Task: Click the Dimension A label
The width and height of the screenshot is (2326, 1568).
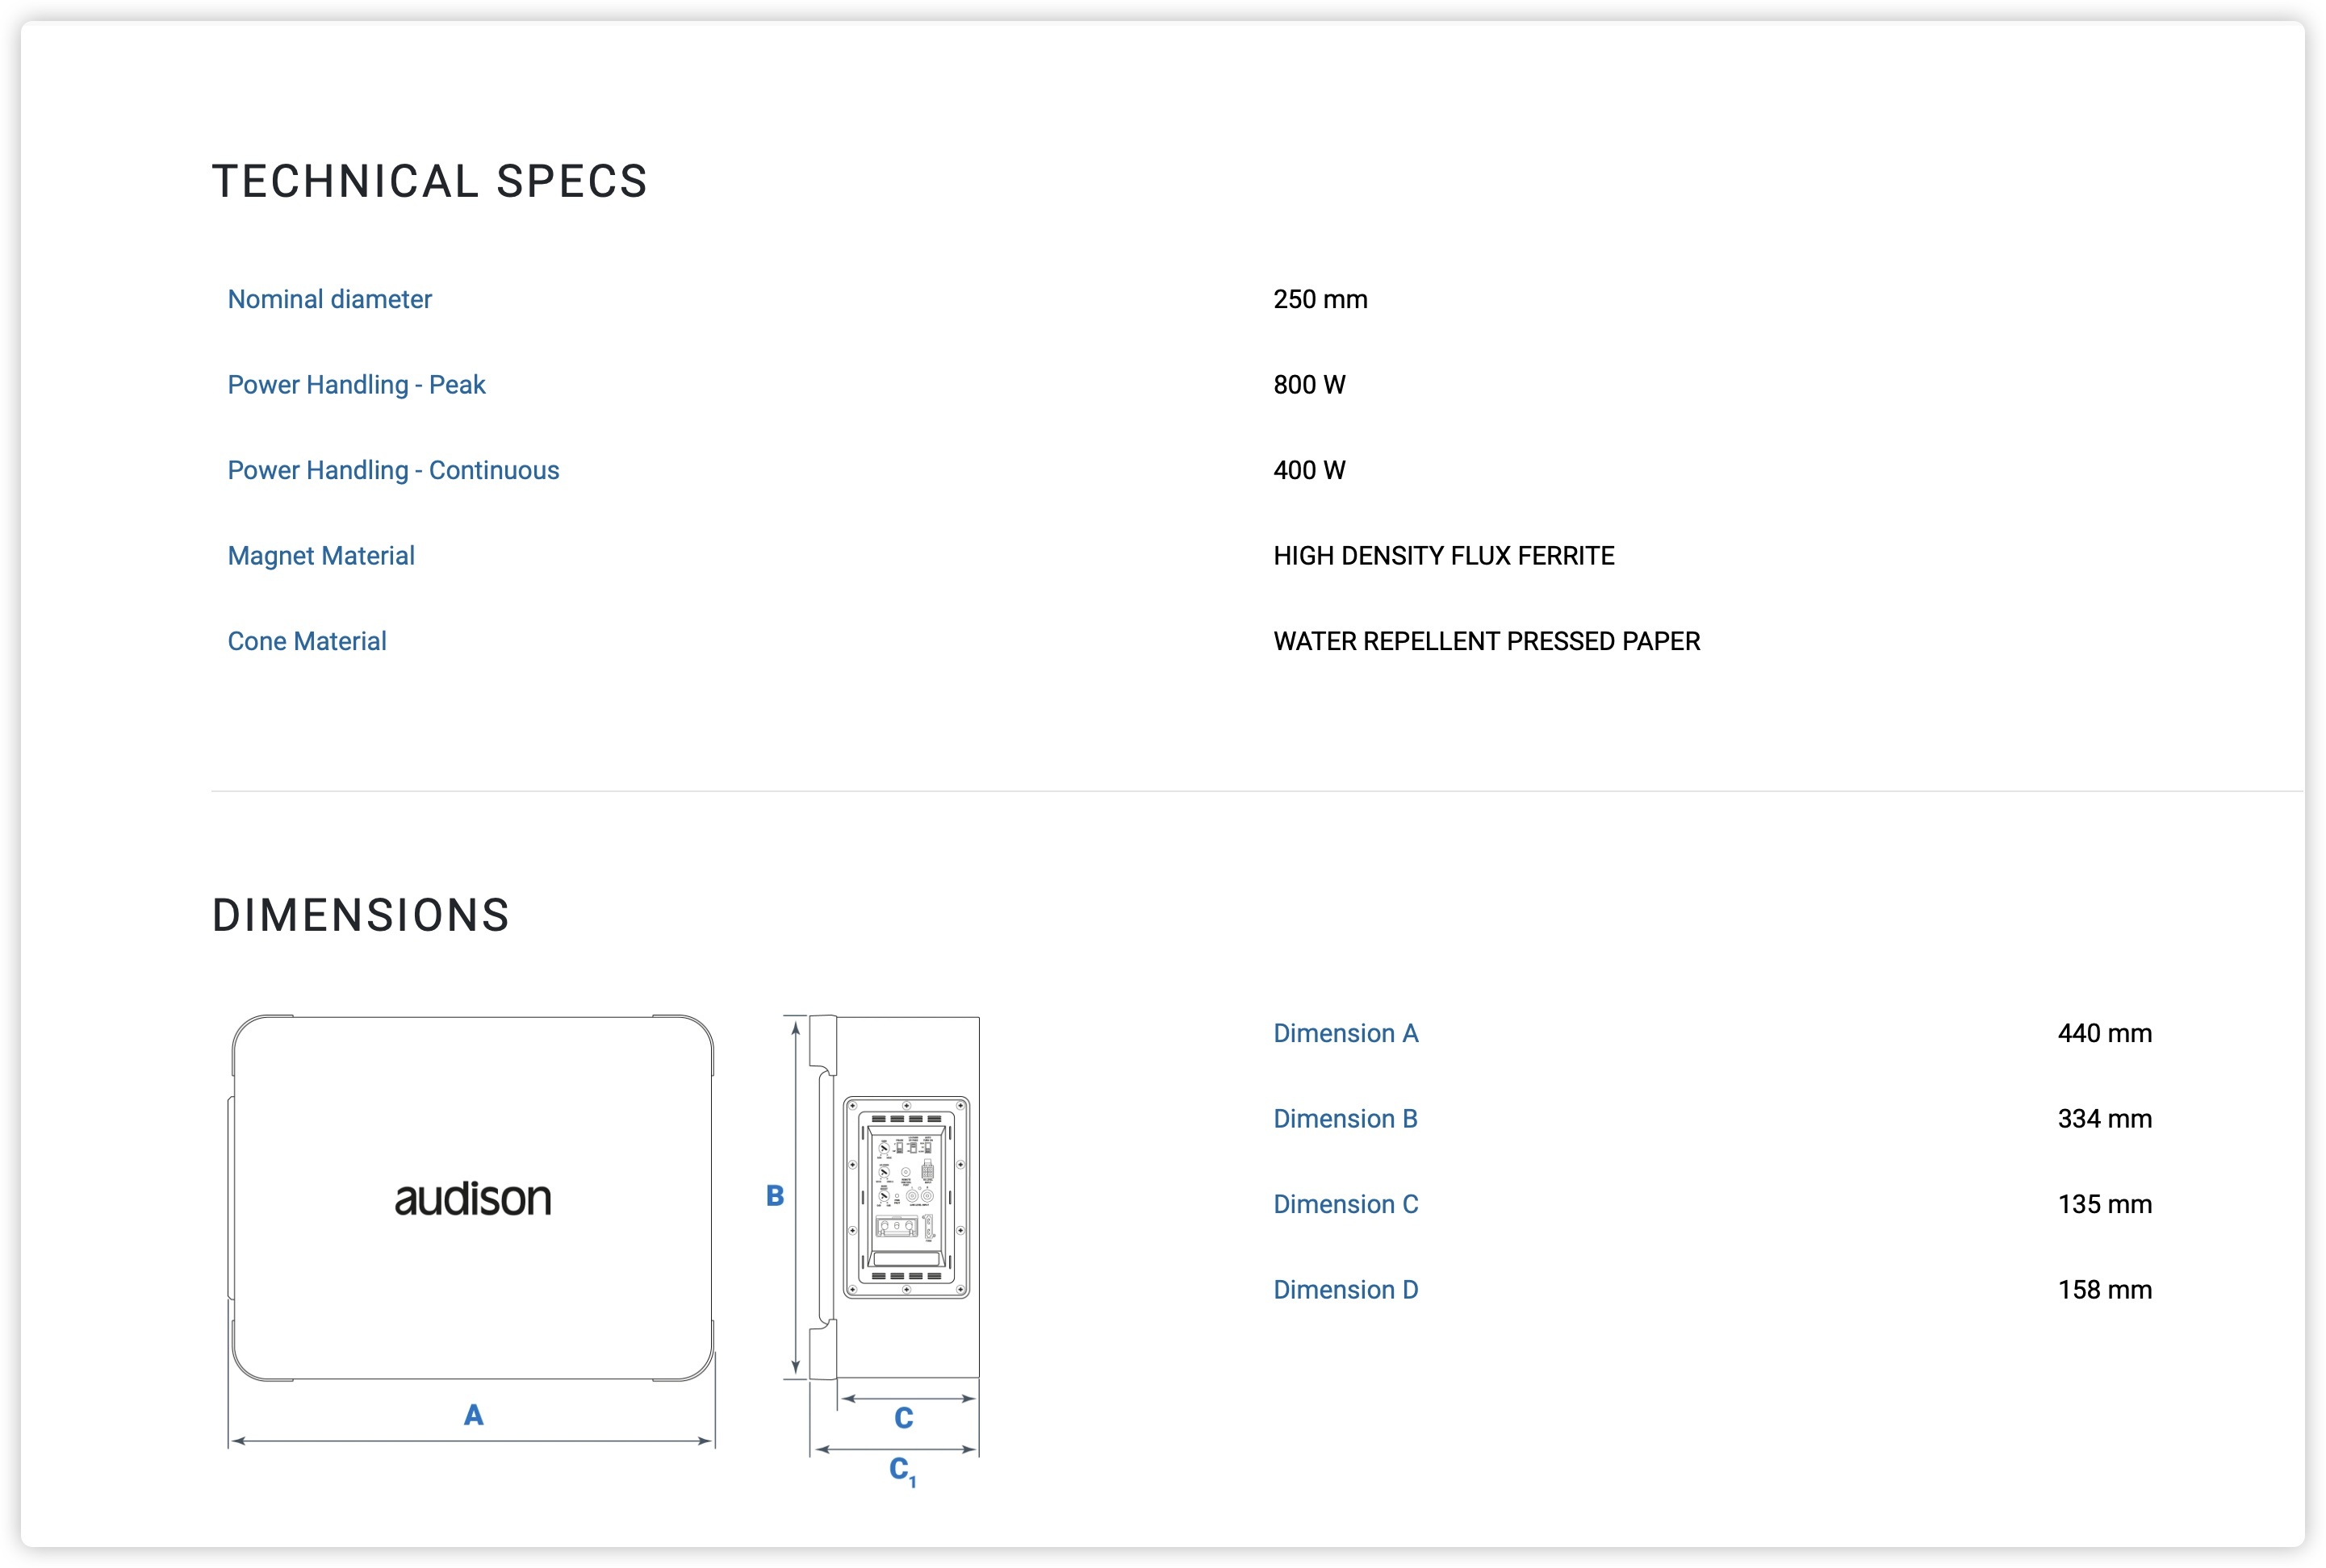Action: tap(1345, 1033)
